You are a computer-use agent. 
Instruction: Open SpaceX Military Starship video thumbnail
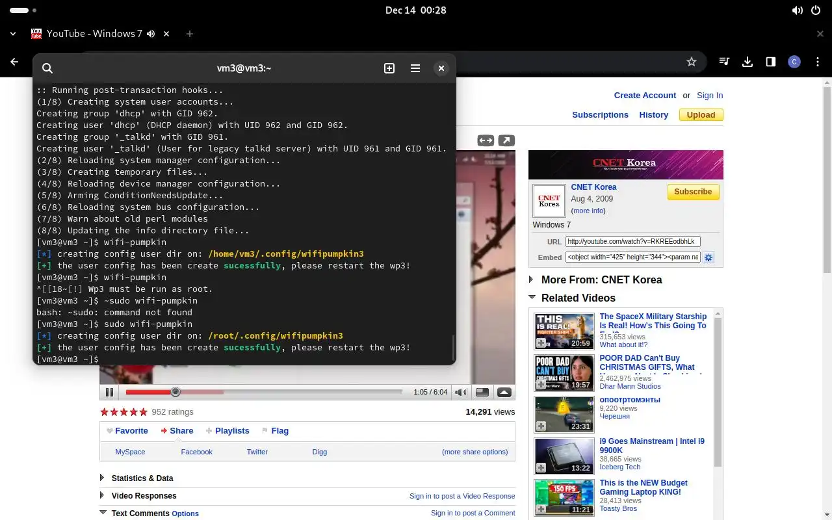tap(564, 331)
